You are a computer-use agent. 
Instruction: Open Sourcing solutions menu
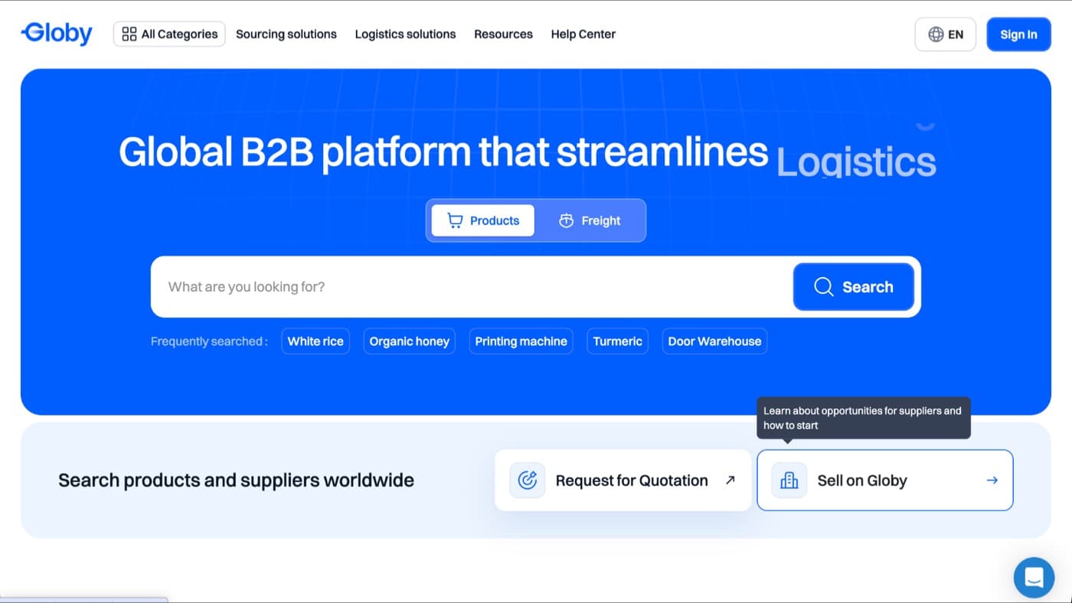pos(286,34)
